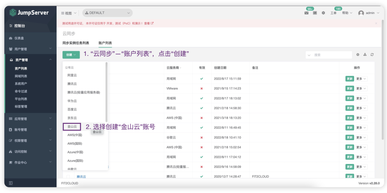
Task: Open the DEFAULT organization selector
Action: 107,13
